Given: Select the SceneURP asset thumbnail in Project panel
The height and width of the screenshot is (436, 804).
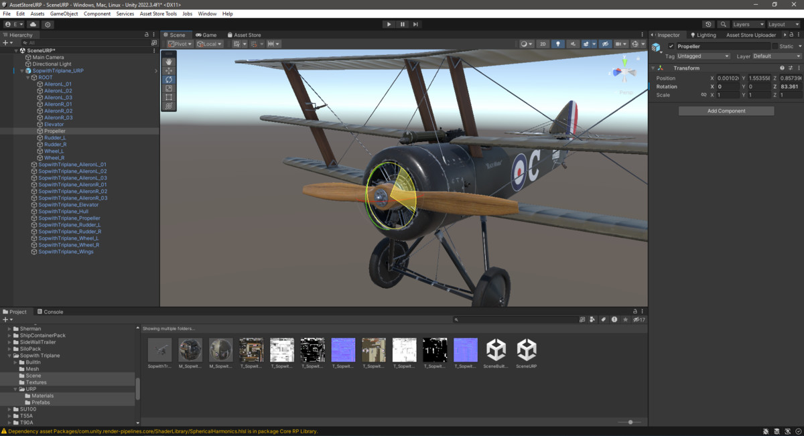Looking at the screenshot, I should 527,350.
